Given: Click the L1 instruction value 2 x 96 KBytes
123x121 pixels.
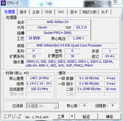Looking at the screenshot, I should [89, 83].
